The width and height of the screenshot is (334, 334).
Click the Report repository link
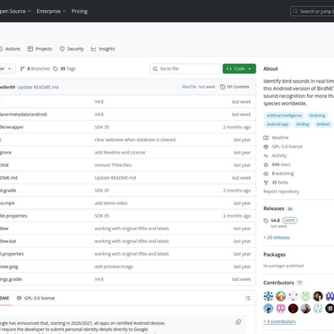pyautogui.click(x=281, y=191)
